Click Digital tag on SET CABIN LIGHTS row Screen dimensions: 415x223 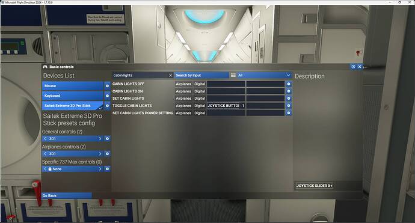coord(200,99)
